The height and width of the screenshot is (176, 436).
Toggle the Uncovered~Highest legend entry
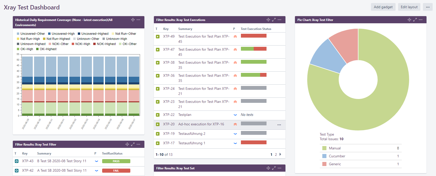pos(93,34)
